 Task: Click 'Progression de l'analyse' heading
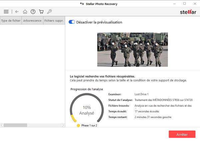click(x=87, y=89)
